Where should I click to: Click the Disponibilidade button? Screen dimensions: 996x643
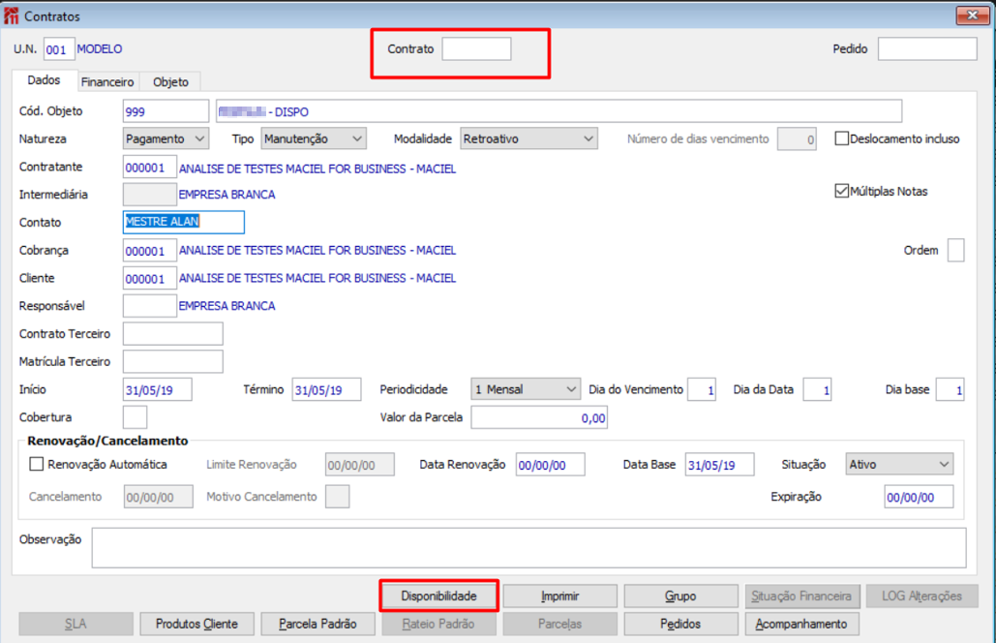(x=438, y=596)
